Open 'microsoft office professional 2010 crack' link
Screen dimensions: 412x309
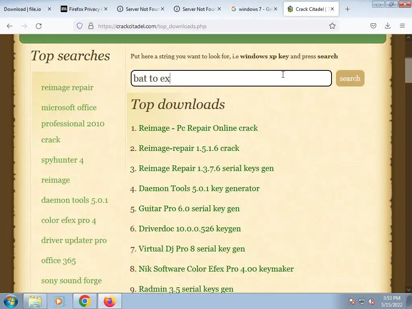[x=73, y=124]
